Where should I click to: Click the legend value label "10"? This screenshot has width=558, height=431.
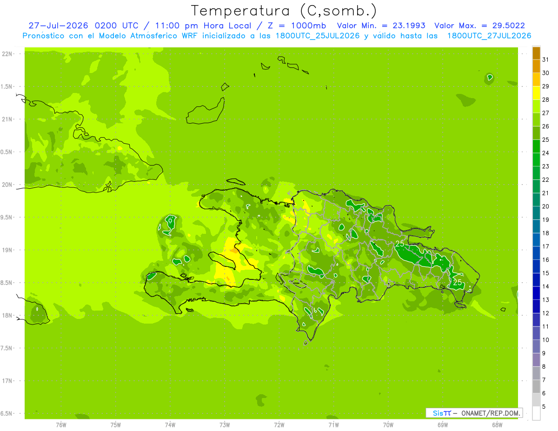[545, 340]
